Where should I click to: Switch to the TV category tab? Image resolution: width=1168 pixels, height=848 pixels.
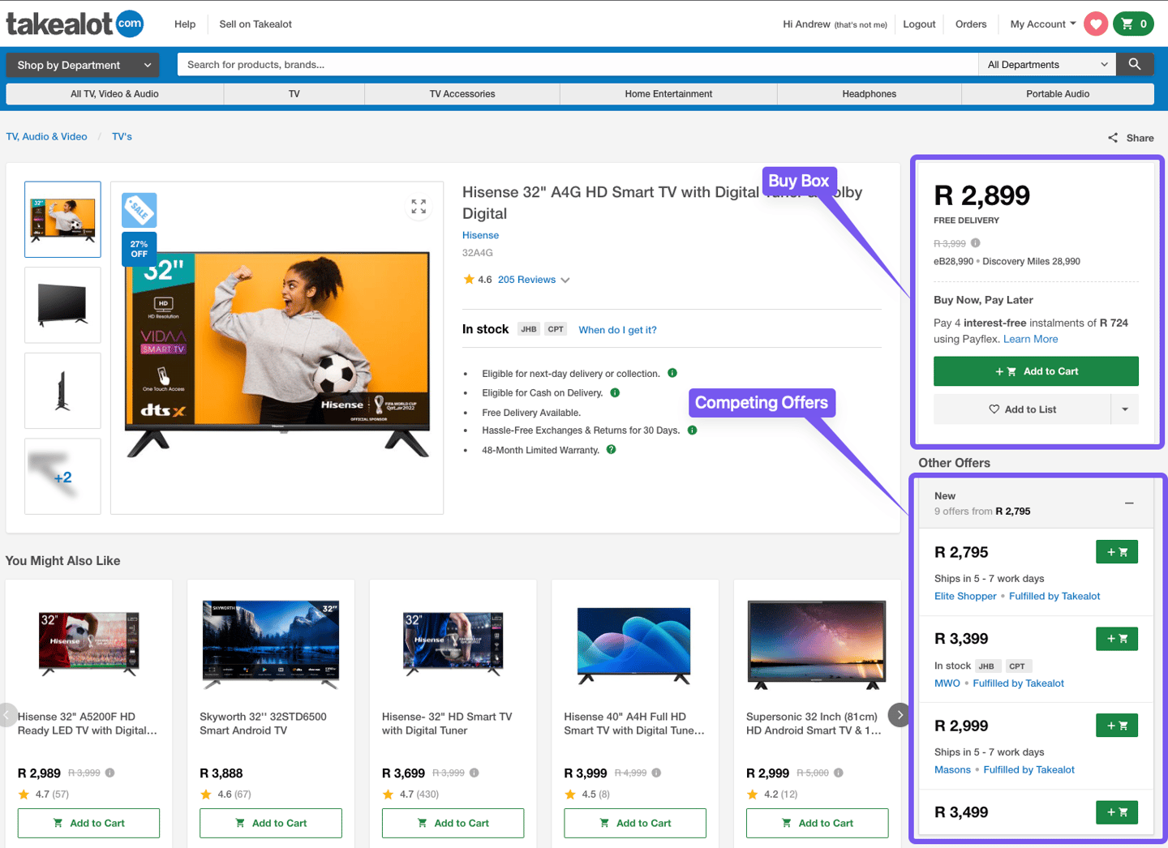tap(293, 93)
